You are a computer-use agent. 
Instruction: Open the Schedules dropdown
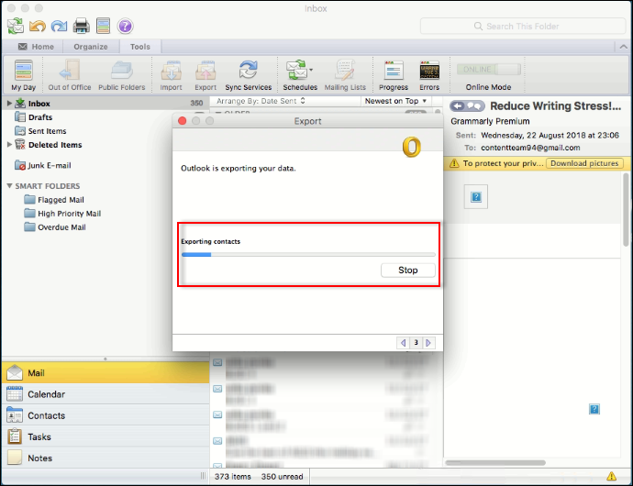coord(300,75)
